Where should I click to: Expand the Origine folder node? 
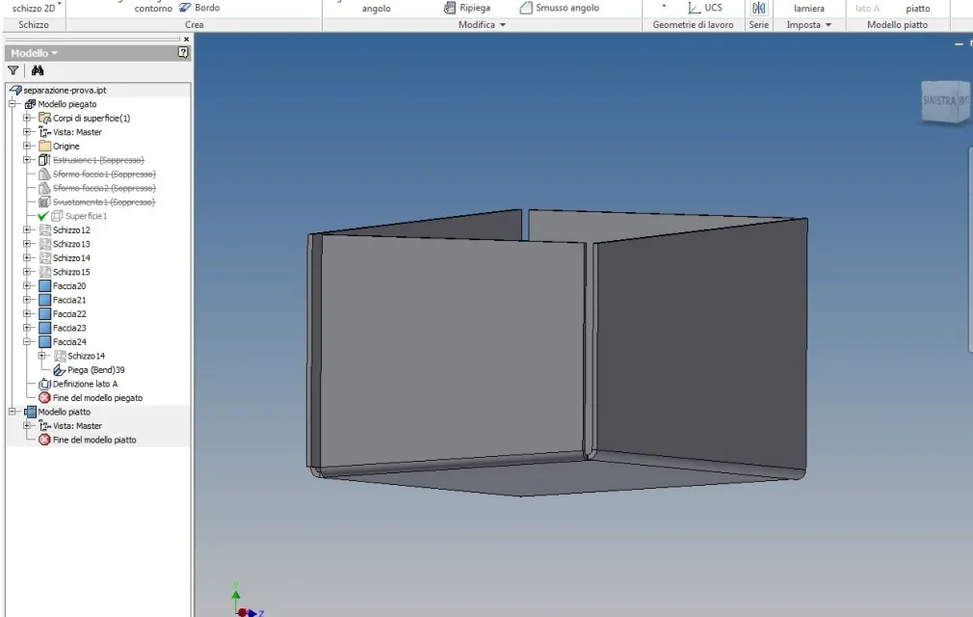pos(27,146)
